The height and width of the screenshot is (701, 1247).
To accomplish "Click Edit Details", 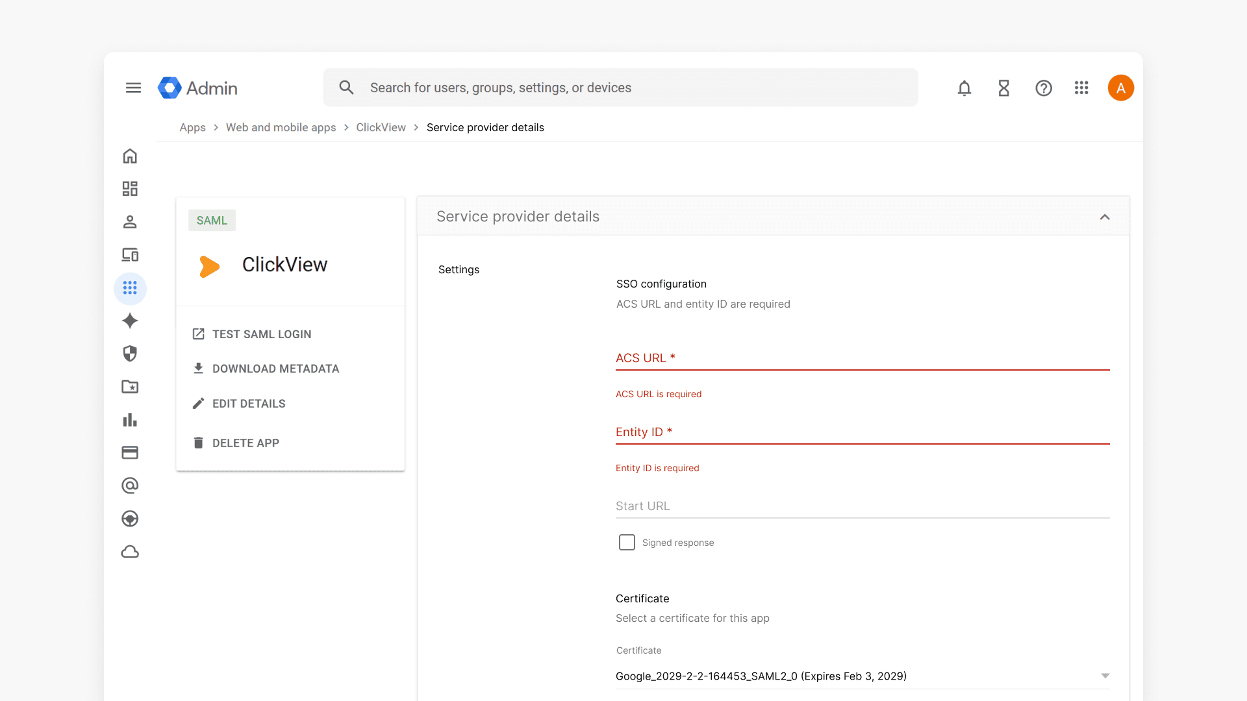I will tap(239, 404).
